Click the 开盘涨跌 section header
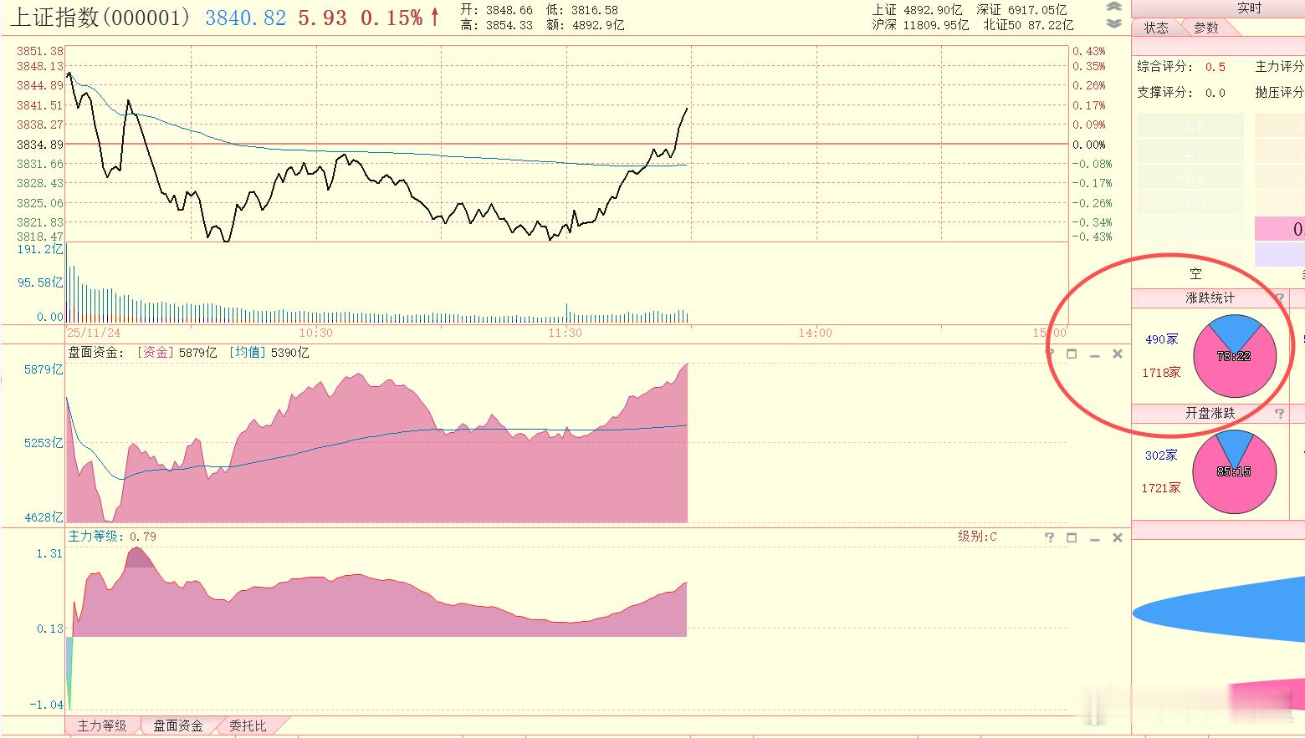The width and height of the screenshot is (1305, 738). pyautogui.click(x=1210, y=413)
